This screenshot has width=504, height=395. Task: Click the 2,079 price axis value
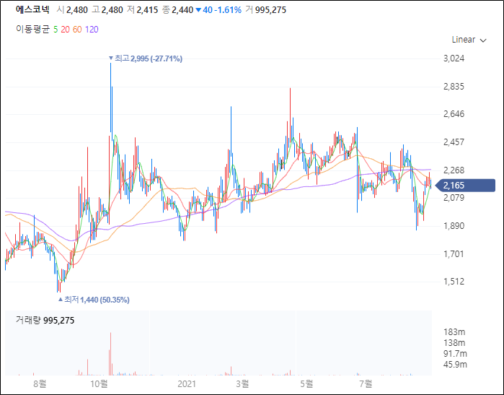(x=454, y=198)
